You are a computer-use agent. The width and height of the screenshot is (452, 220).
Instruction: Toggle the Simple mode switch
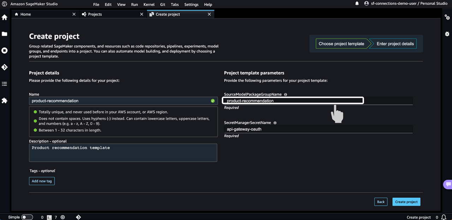[x=27, y=217]
